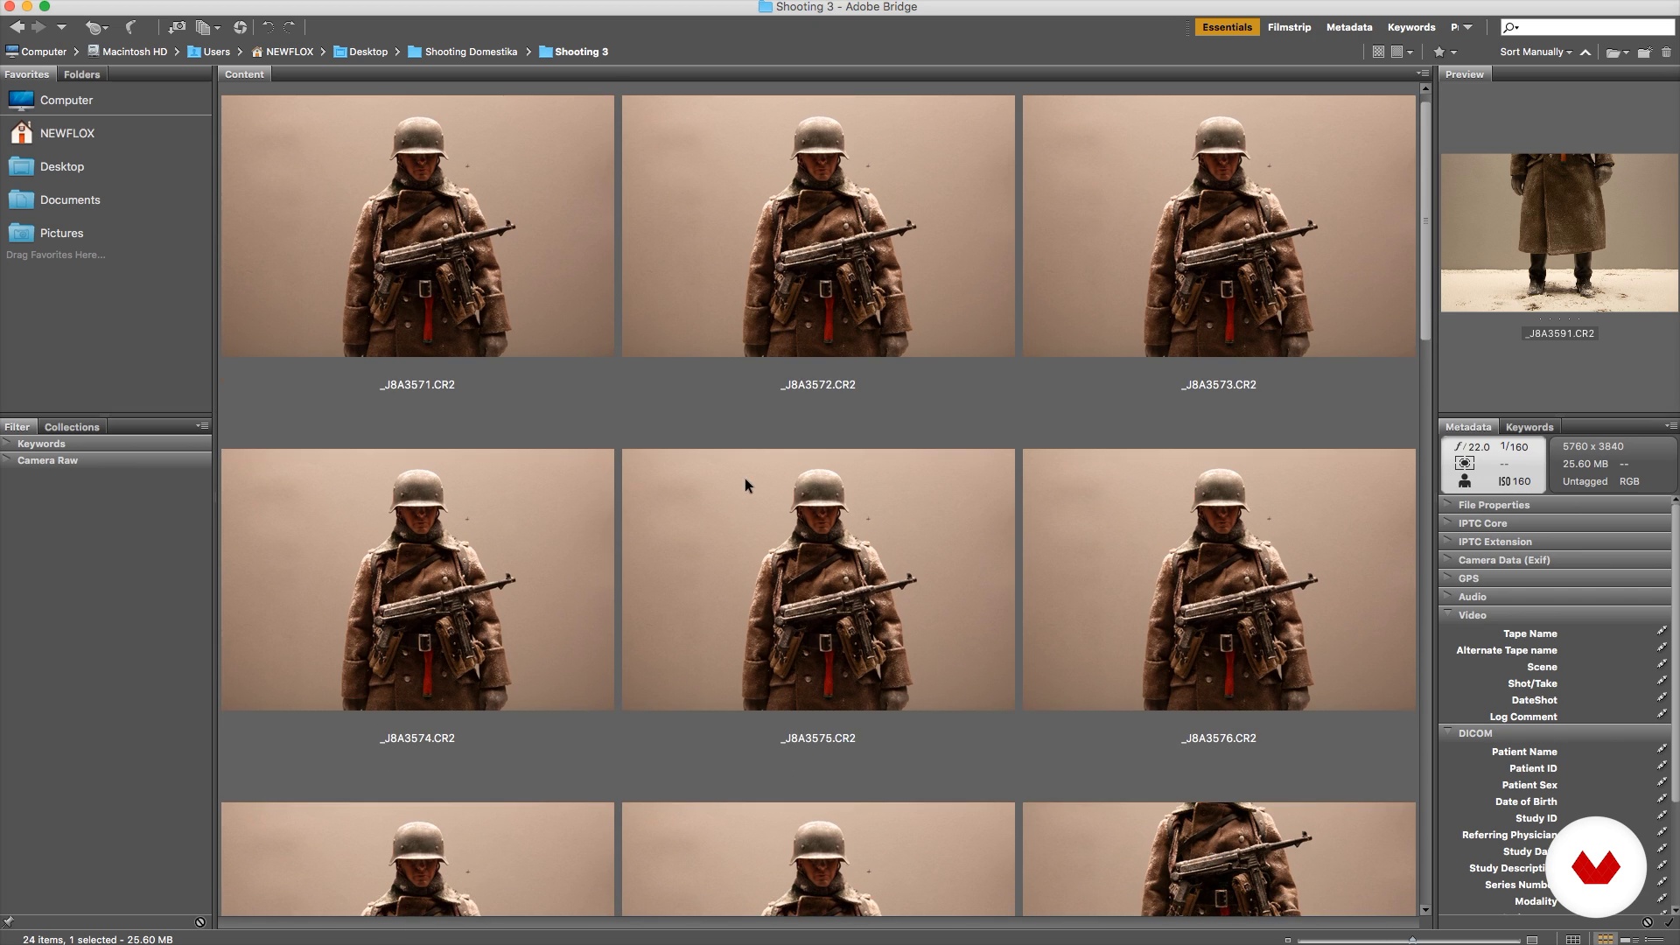
Task: Edit the Tape Name pencil icon
Action: 1662,631
